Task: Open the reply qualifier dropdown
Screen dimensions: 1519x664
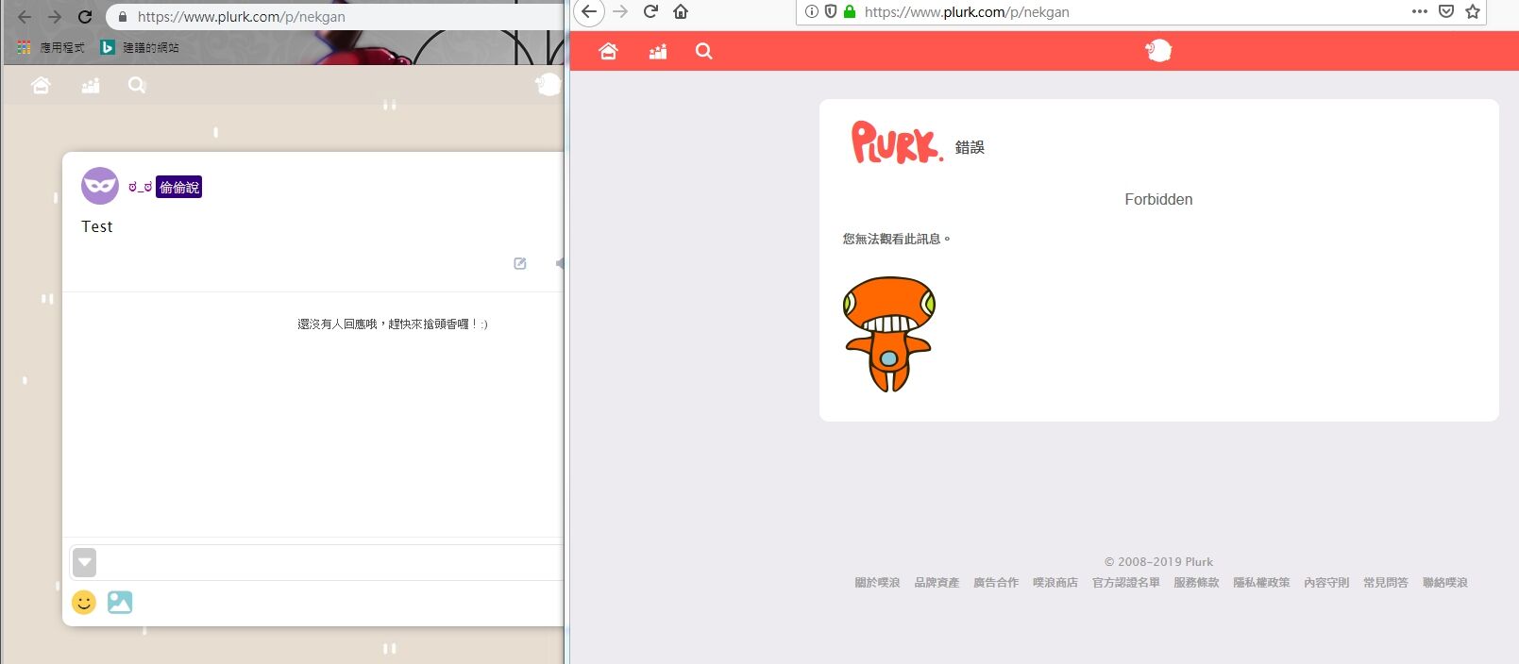Action: 84,562
